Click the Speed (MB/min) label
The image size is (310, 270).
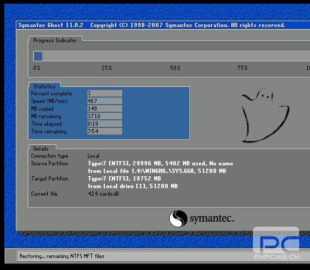[x=49, y=101]
